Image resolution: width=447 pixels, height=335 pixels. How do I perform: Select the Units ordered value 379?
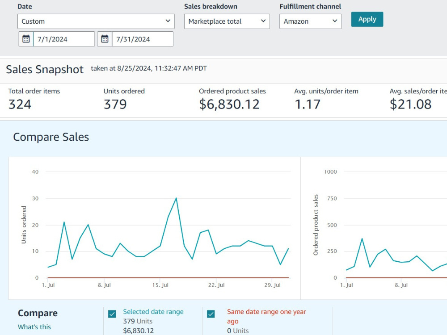(115, 104)
